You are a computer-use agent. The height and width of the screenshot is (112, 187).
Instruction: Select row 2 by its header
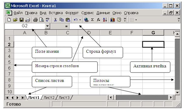(9, 44)
